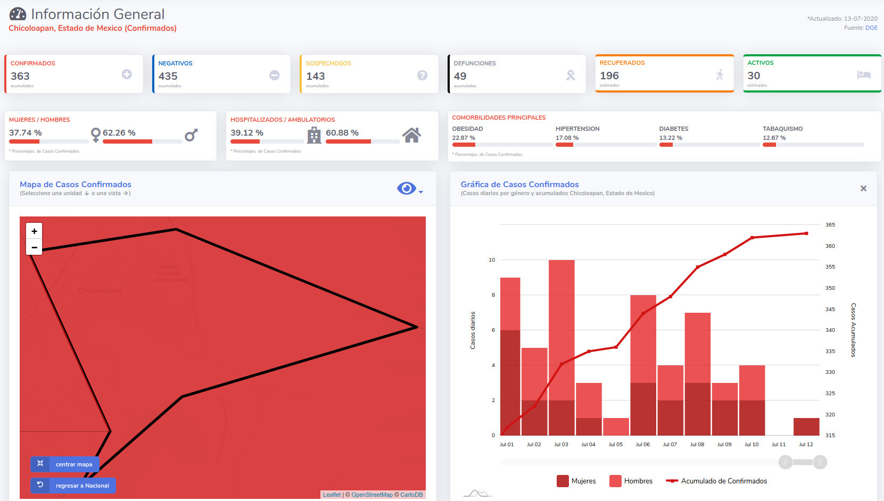Click the question mark icon in Sospechosos card
The image size is (884, 501).
[x=422, y=75]
